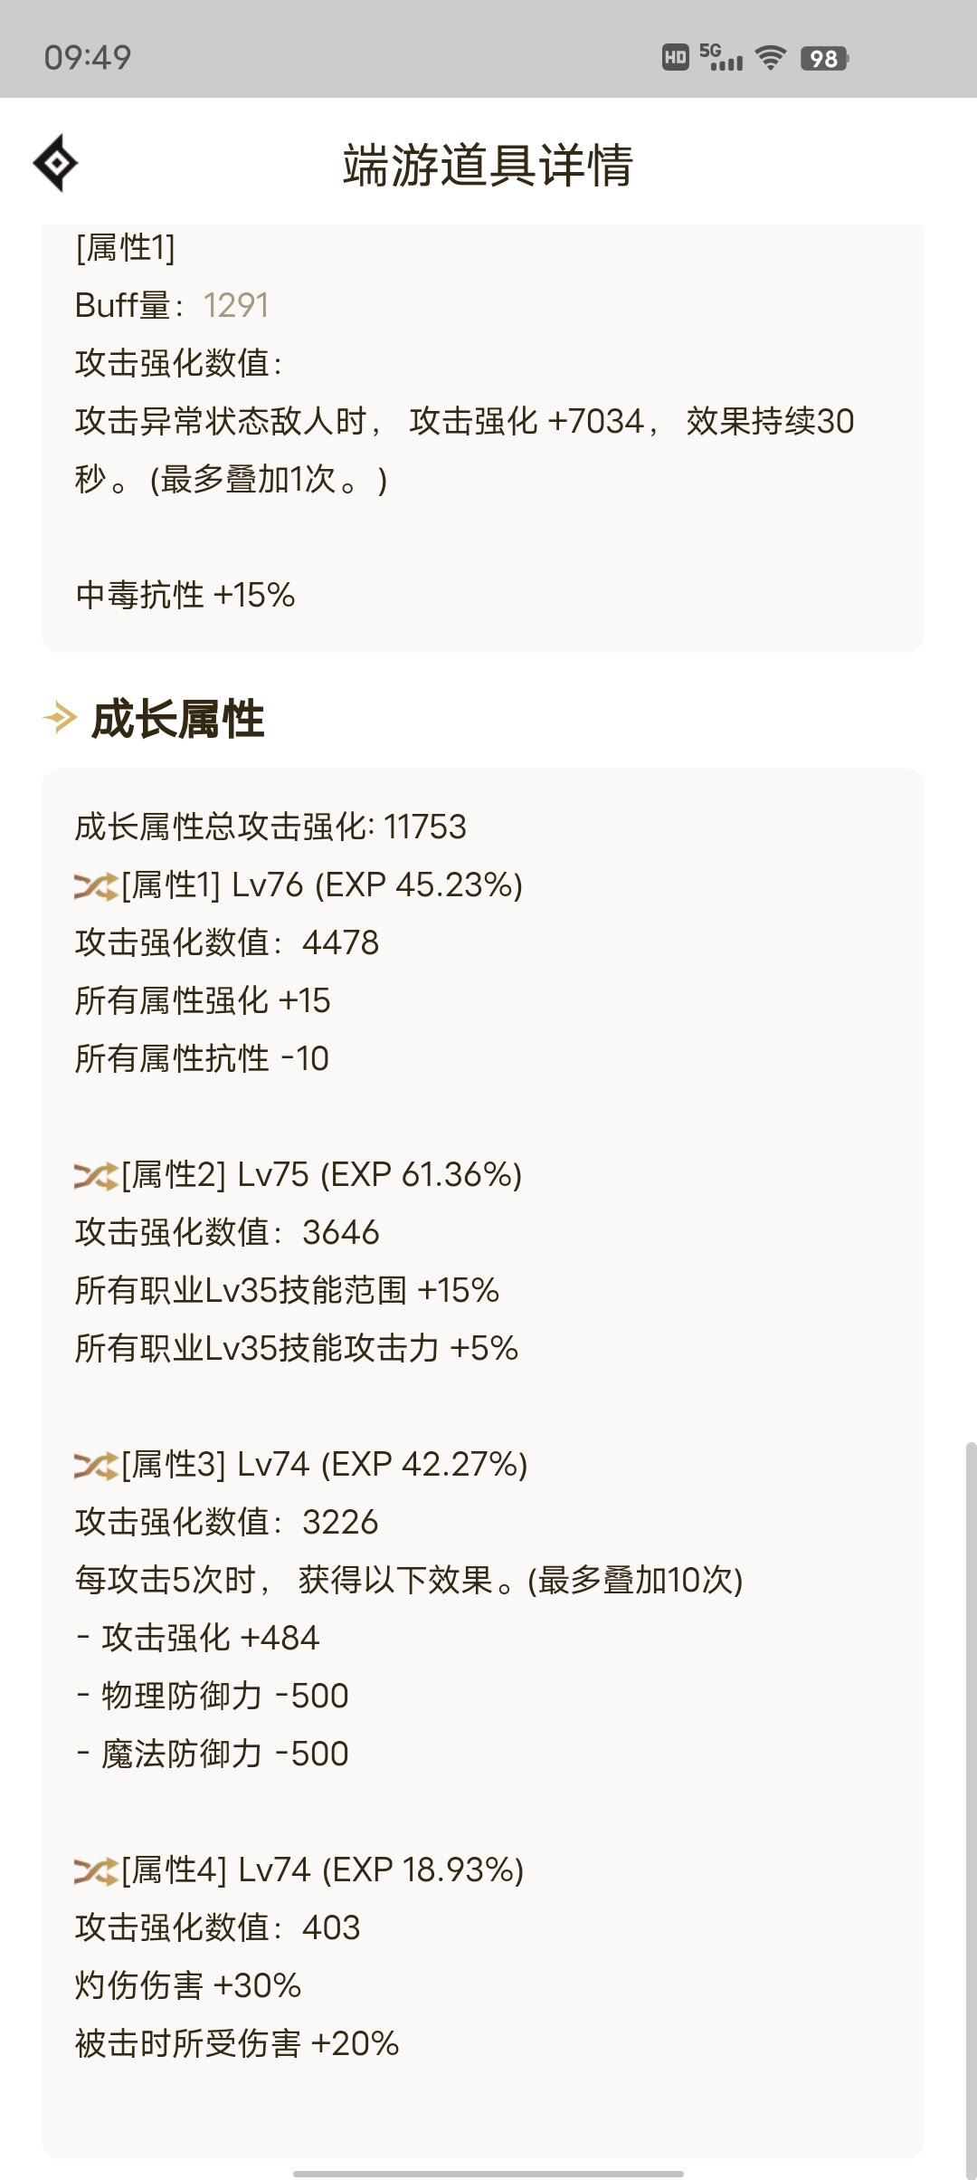Select the Buff量 value 1291
This screenshot has height=2180, width=977.
pyautogui.click(x=236, y=306)
